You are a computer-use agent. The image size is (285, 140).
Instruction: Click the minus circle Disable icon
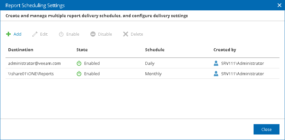tap(93, 34)
